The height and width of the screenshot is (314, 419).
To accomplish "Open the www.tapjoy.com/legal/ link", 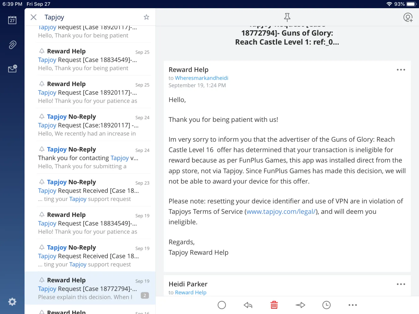I will 281,212.
